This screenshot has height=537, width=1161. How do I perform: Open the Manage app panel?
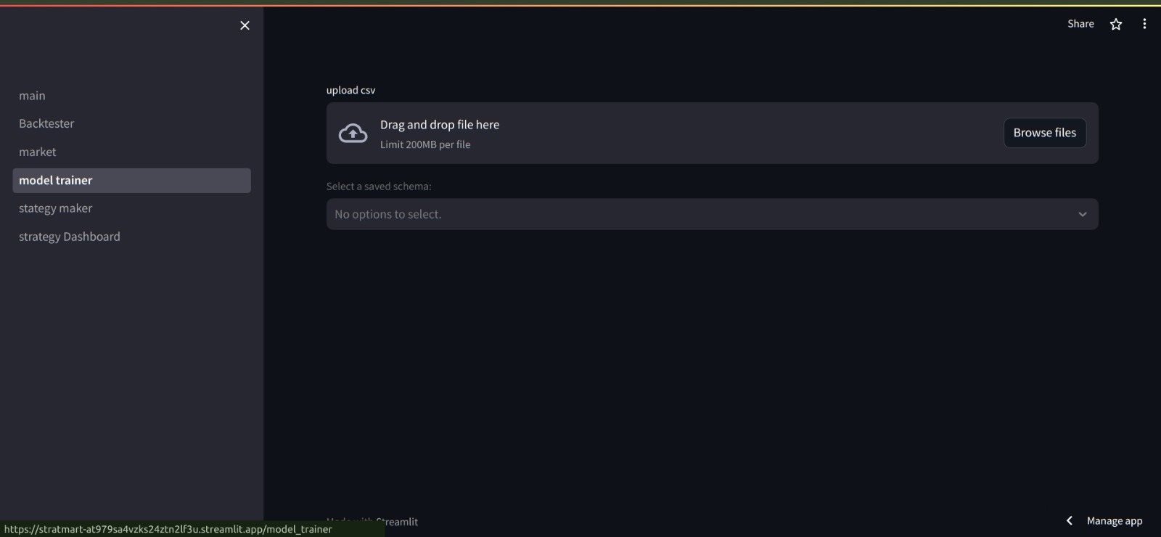coord(1115,521)
